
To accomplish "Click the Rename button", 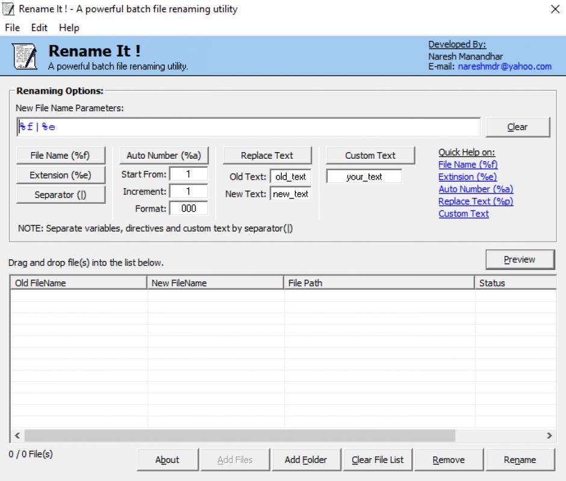I will click(520, 460).
